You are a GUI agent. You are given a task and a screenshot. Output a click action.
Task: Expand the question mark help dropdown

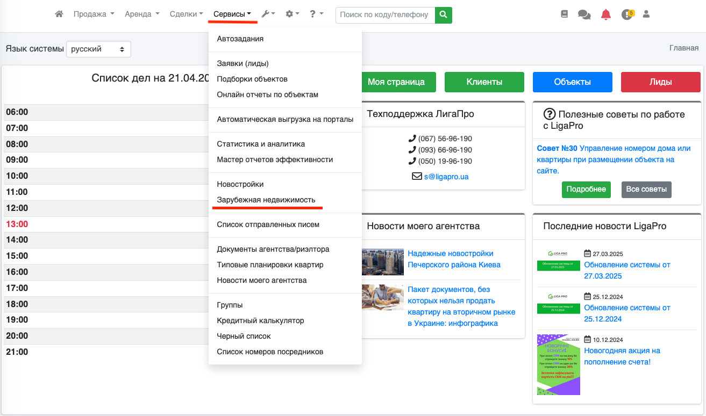point(316,14)
